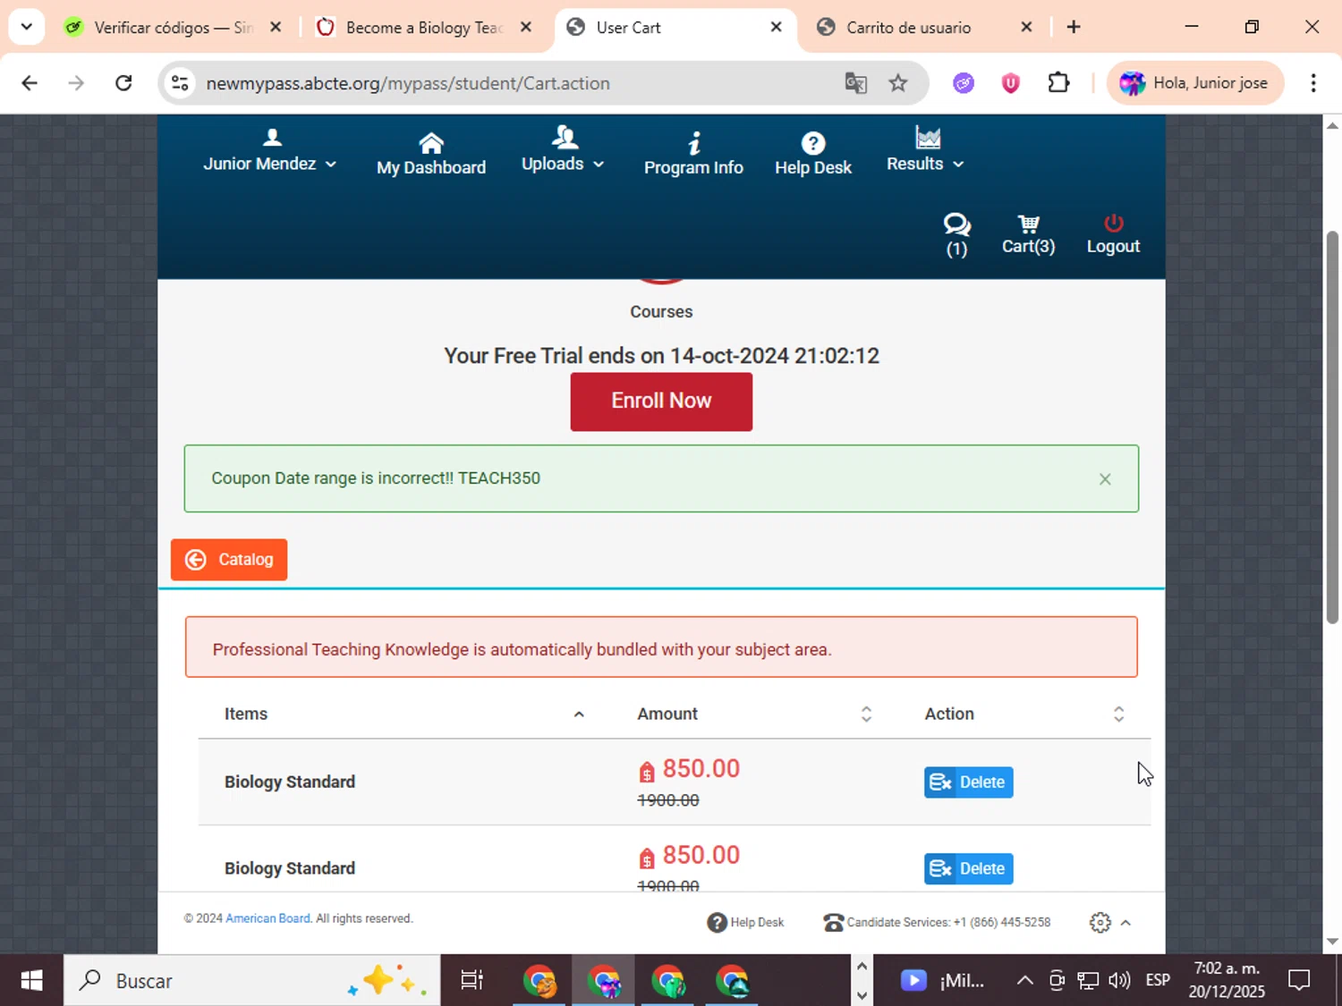Close the Verificar códigos tab
The height and width of the screenshot is (1006, 1342).
point(276,27)
